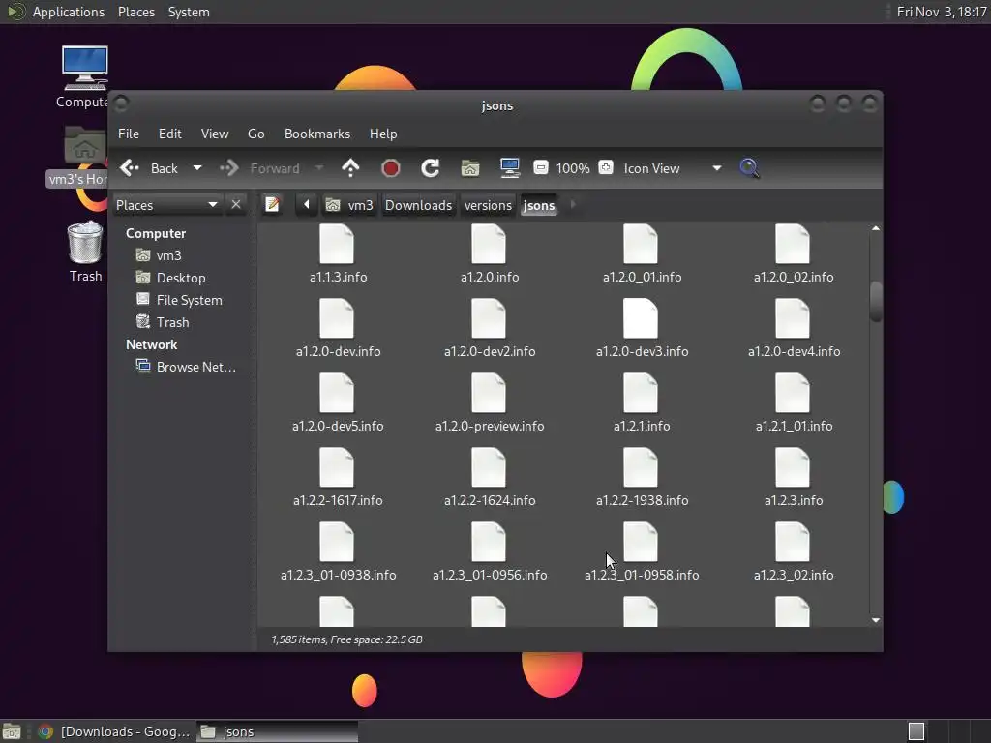
Task: Select file a1.2.0-preview.info
Action: 489,403
